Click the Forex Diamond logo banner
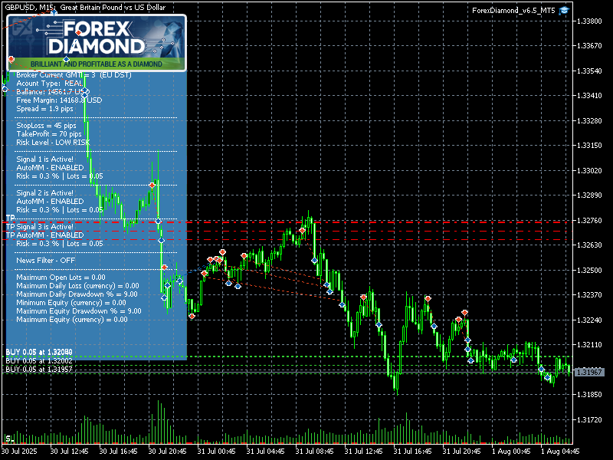The image size is (613, 460). pos(97,42)
